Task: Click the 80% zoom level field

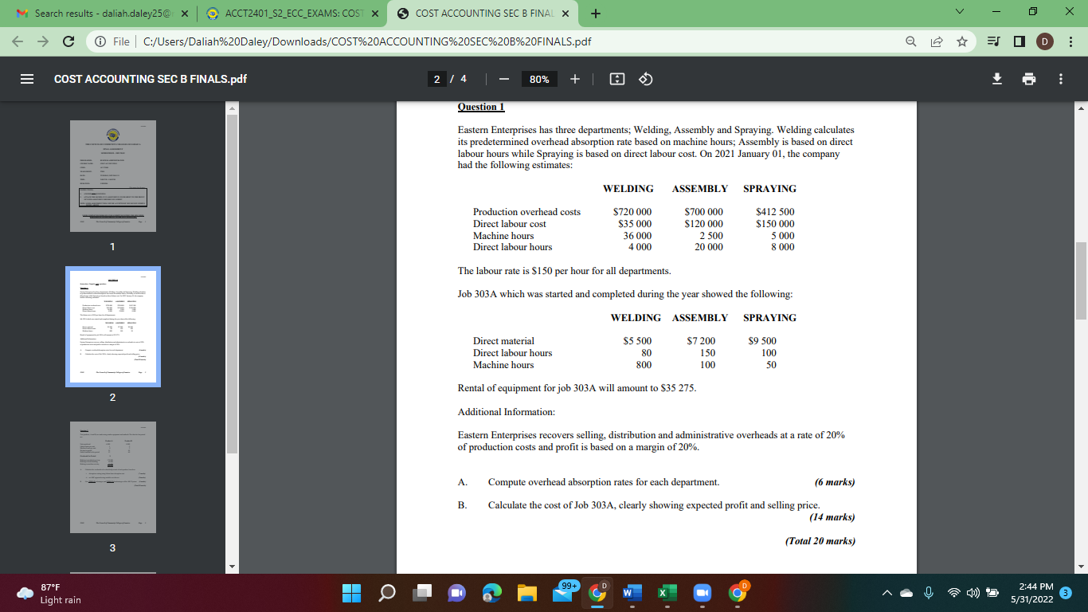Action: pyautogui.click(x=539, y=79)
